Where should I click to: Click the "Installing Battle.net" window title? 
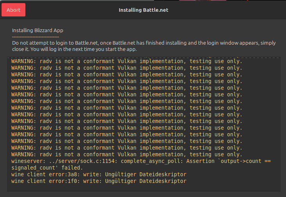tap(143, 10)
